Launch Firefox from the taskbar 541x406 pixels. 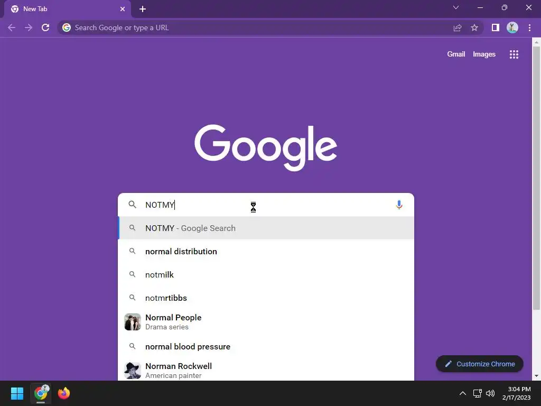(x=64, y=393)
